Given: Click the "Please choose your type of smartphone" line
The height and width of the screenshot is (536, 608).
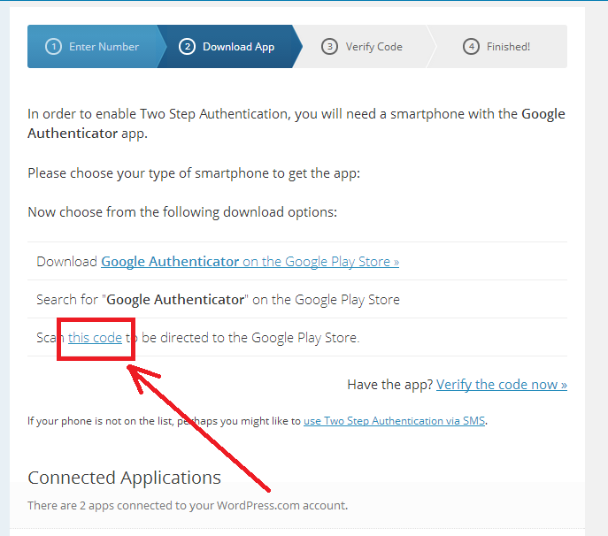Looking at the screenshot, I should point(193,173).
